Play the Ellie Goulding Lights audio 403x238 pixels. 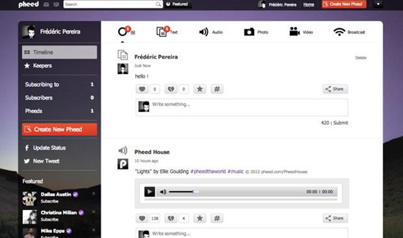(149, 192)
